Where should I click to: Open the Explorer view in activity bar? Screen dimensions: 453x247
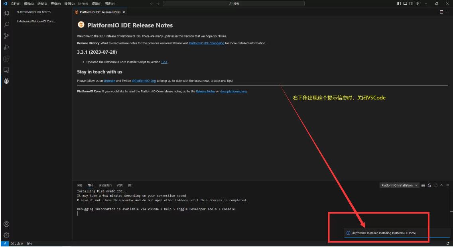pyautogui.click(x=6, y=14)
